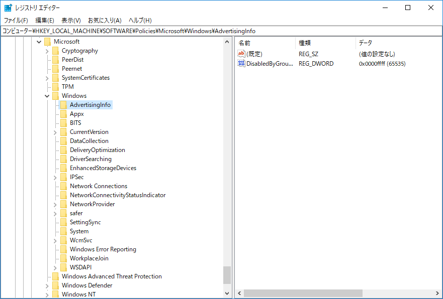The width and height of the screenshot is (443, 299).
Task: Click the folder icon beside Windows Defender
Action: (55, 285)
